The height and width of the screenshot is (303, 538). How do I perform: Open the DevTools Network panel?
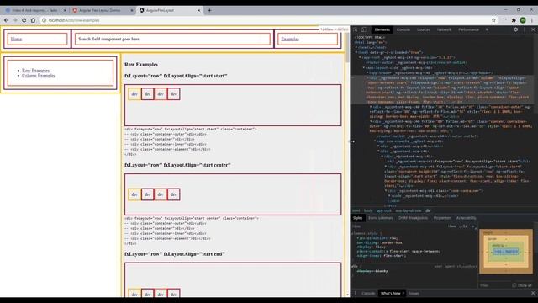pyautogui.click(x=444, y=30)
